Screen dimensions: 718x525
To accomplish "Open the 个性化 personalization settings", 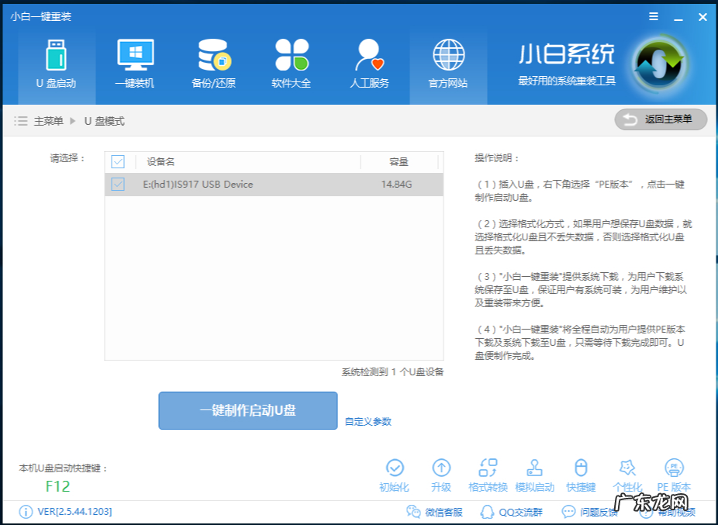I will click(x=627, y=474).
